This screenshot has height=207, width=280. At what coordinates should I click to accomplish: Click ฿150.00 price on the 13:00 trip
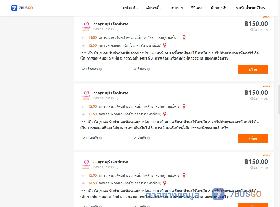click(256, 161)
